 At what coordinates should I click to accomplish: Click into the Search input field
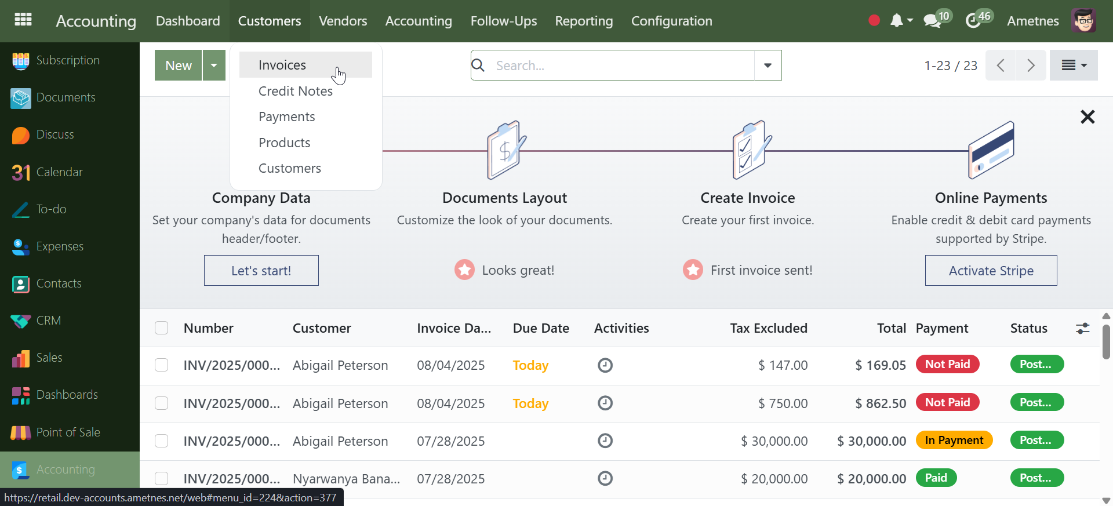620,65
